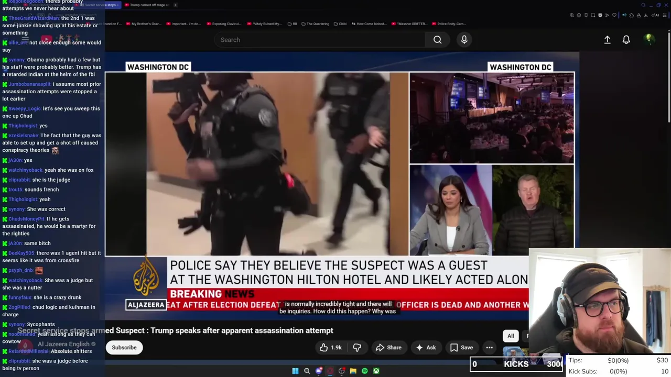The image size is (671, 377).
Task: Click the Al Jazeera video player area
Action: point(342,186)
